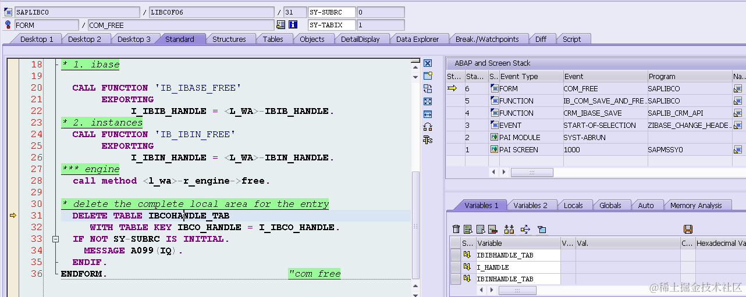Click the blue arrows branch icon in the Variables toolbar

point(525,229)
